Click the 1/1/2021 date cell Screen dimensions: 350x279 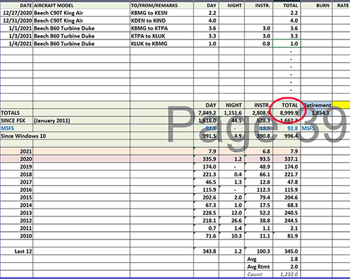click(16, 28)
